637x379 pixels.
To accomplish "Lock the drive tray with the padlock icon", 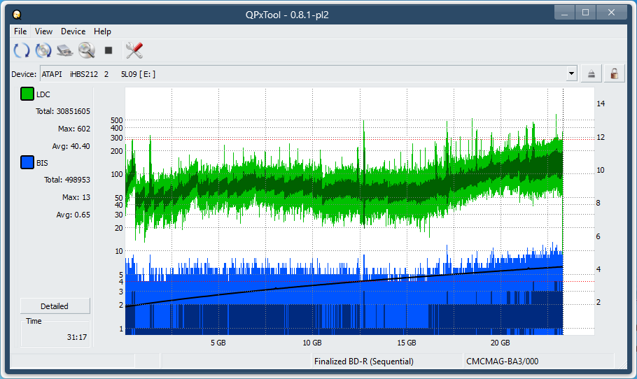I will (x=615, y=74).
